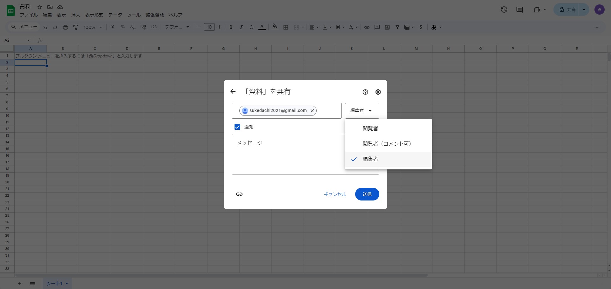Open the fill color bucket

pyautogui.click(x=275, y=27)
